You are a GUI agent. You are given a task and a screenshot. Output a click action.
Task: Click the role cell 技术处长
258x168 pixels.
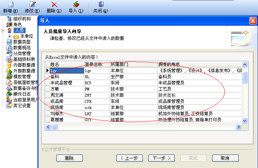(x=199, y=95)
